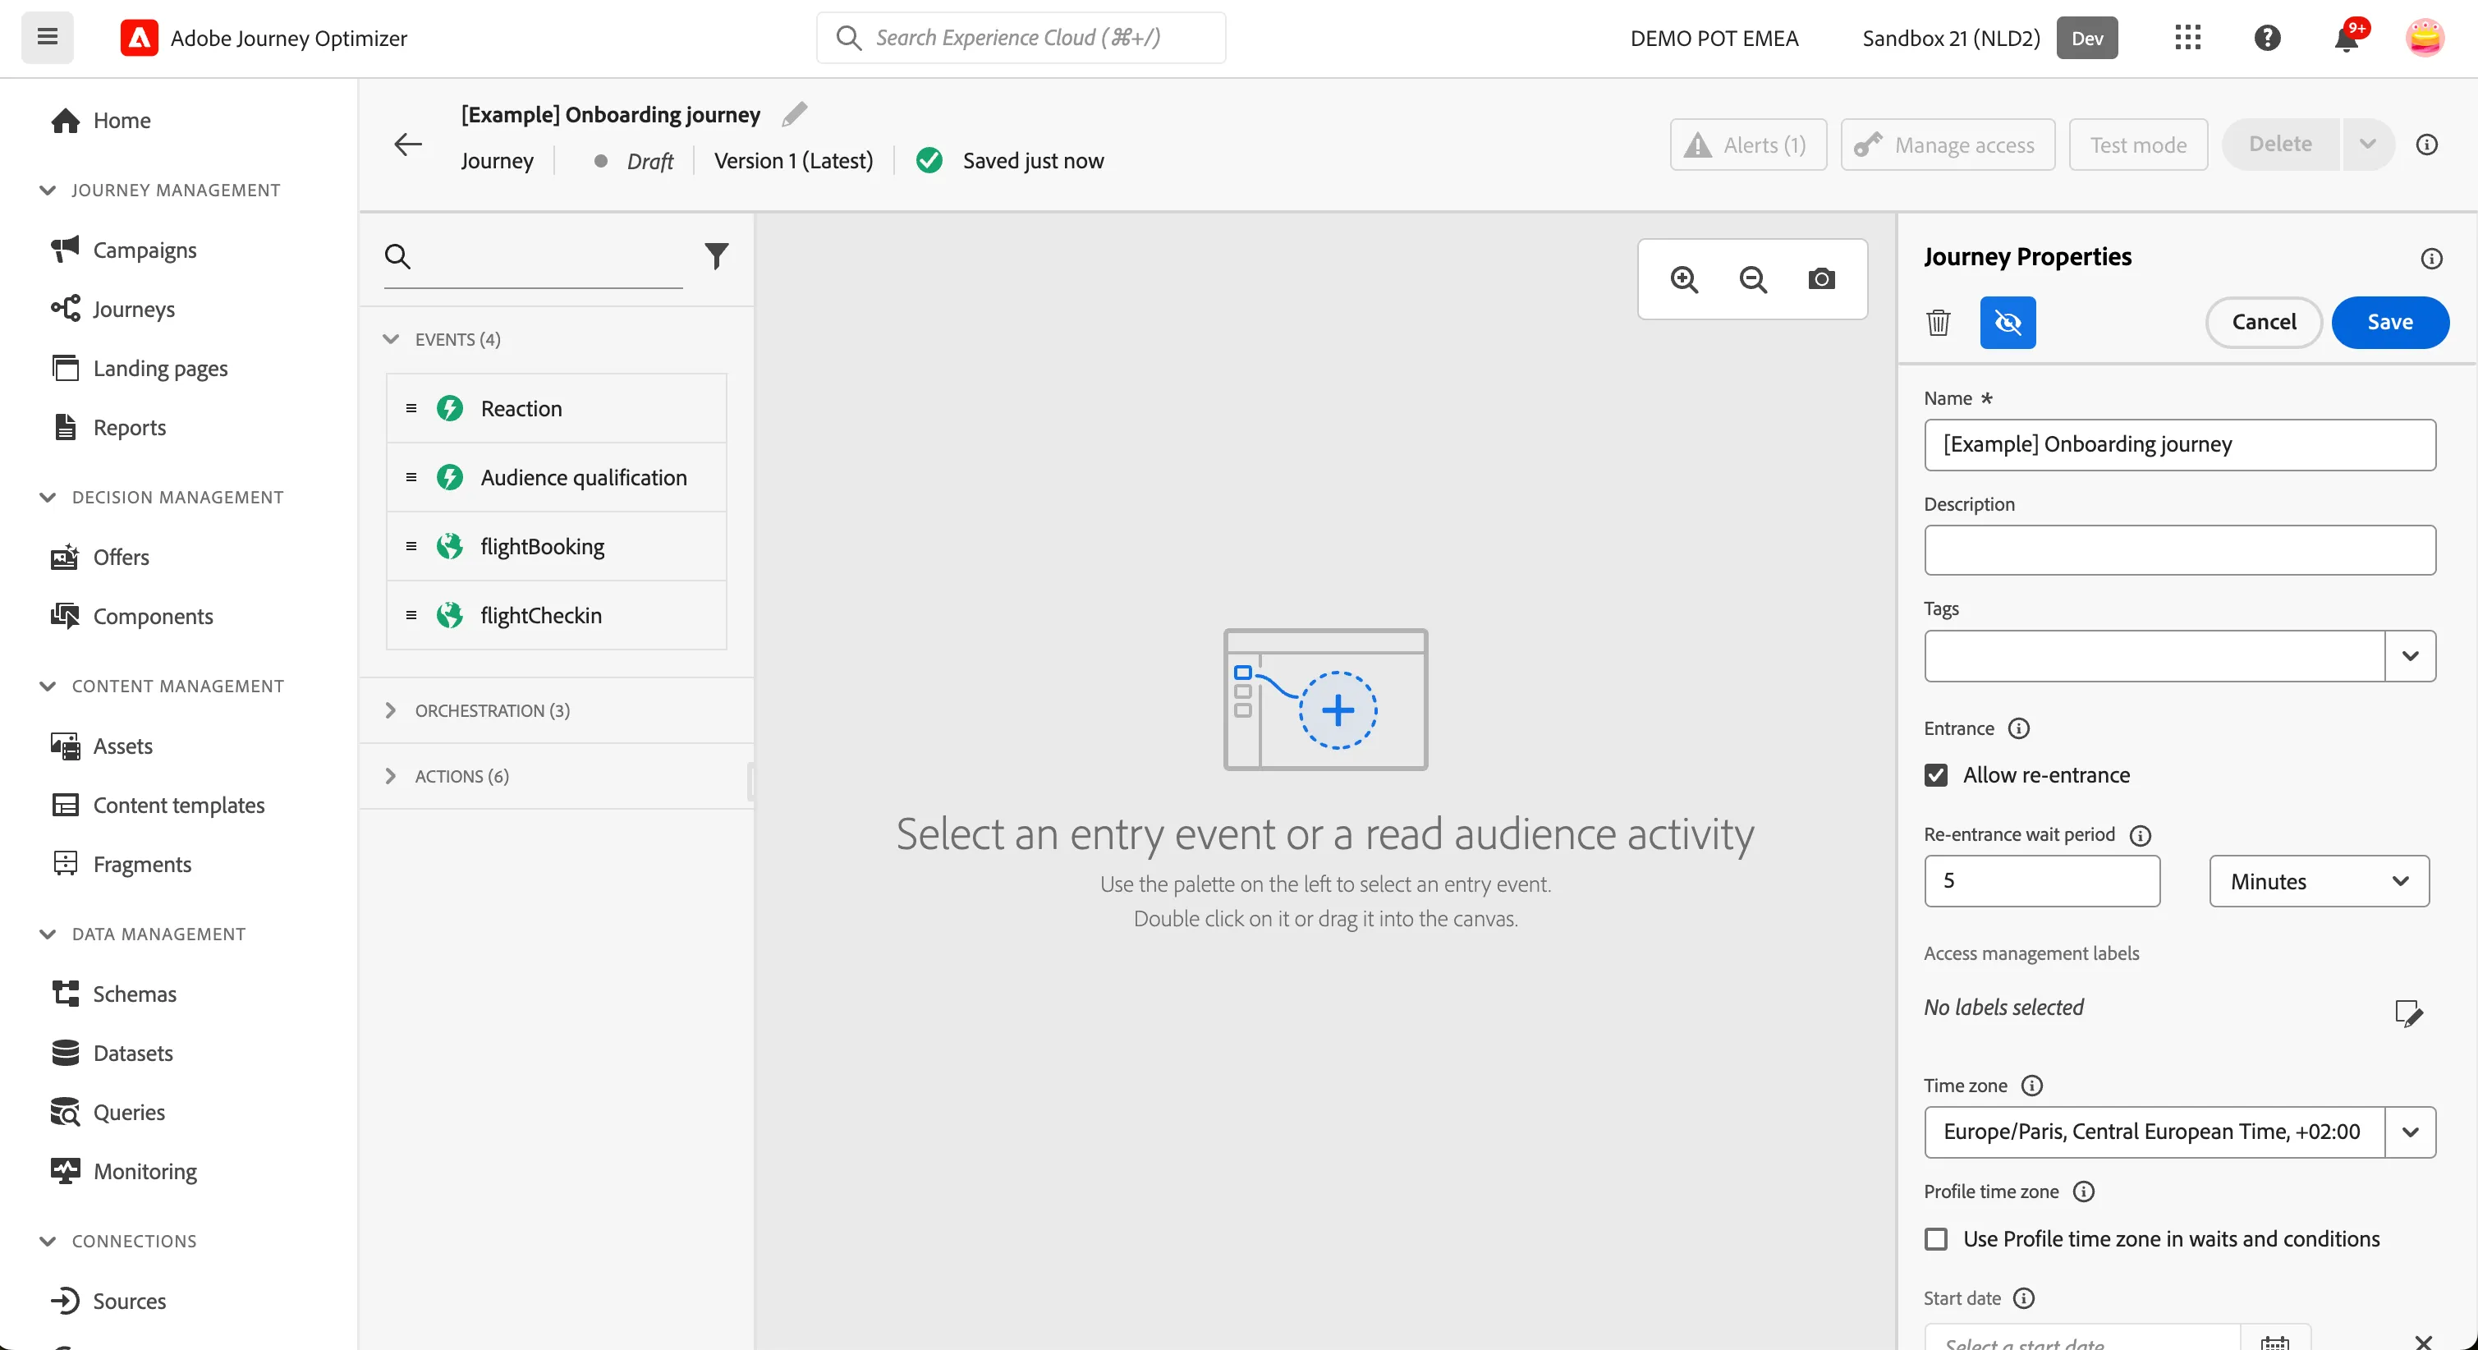
Task: Click the Cancel button
Action: [x=2264, y=323]
